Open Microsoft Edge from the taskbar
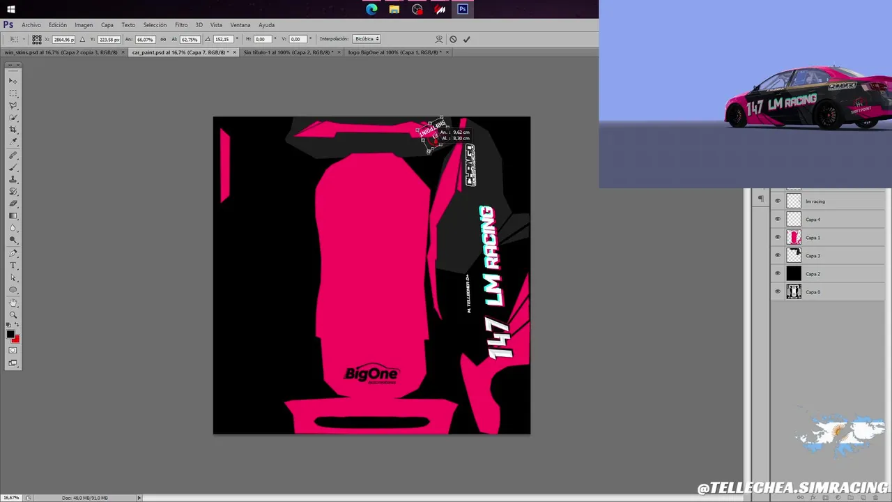This screenshot has width=892, height=502. point(371,9)
